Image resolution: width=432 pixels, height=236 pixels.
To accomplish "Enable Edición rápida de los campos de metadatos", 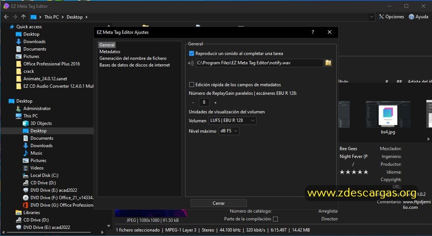I will coord(191,85).
